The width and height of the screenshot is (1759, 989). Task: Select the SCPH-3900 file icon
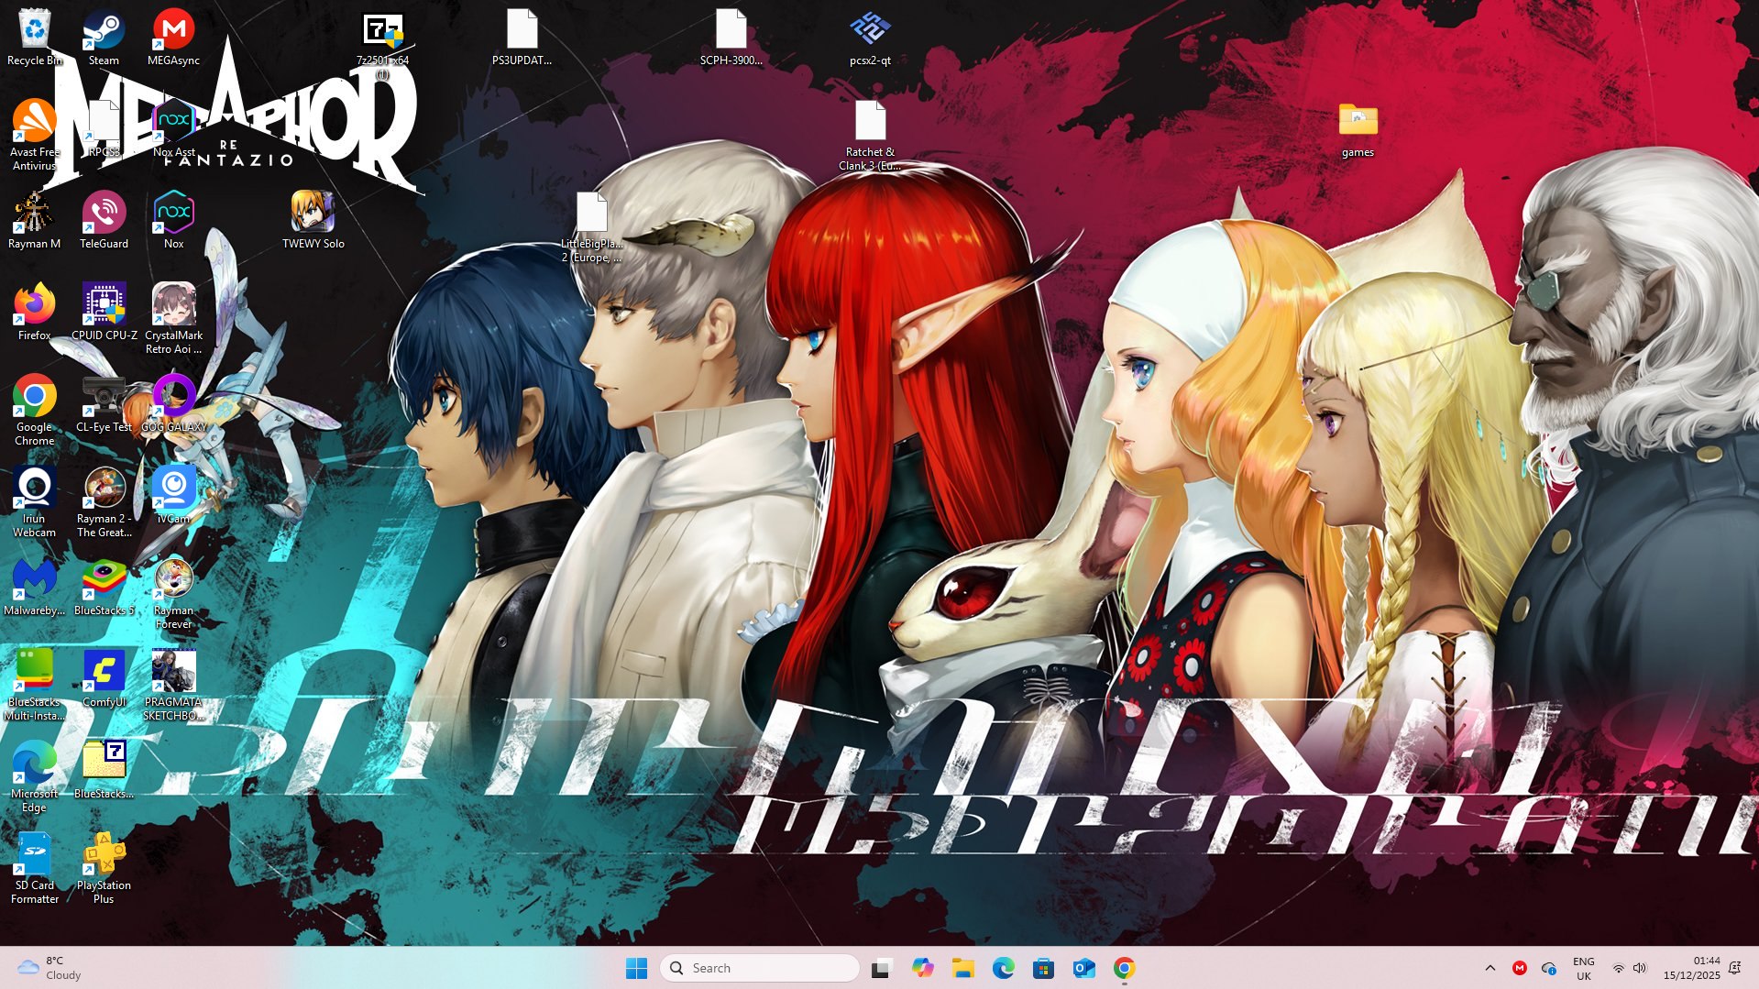click(731, 38)
